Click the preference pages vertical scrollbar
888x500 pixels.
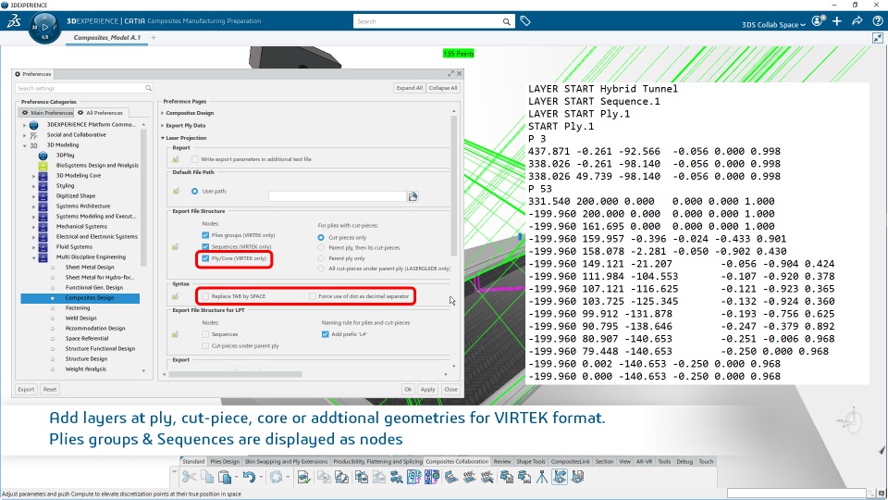pyautogui.click(x=453, y=185)
